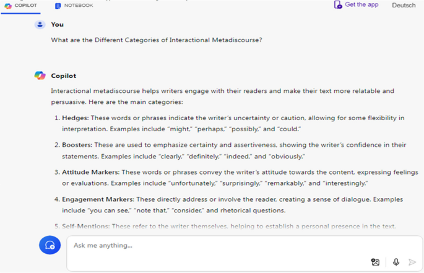Switch language to Deutsch
The width and height of the screenshot is (424, 273).
404,5
